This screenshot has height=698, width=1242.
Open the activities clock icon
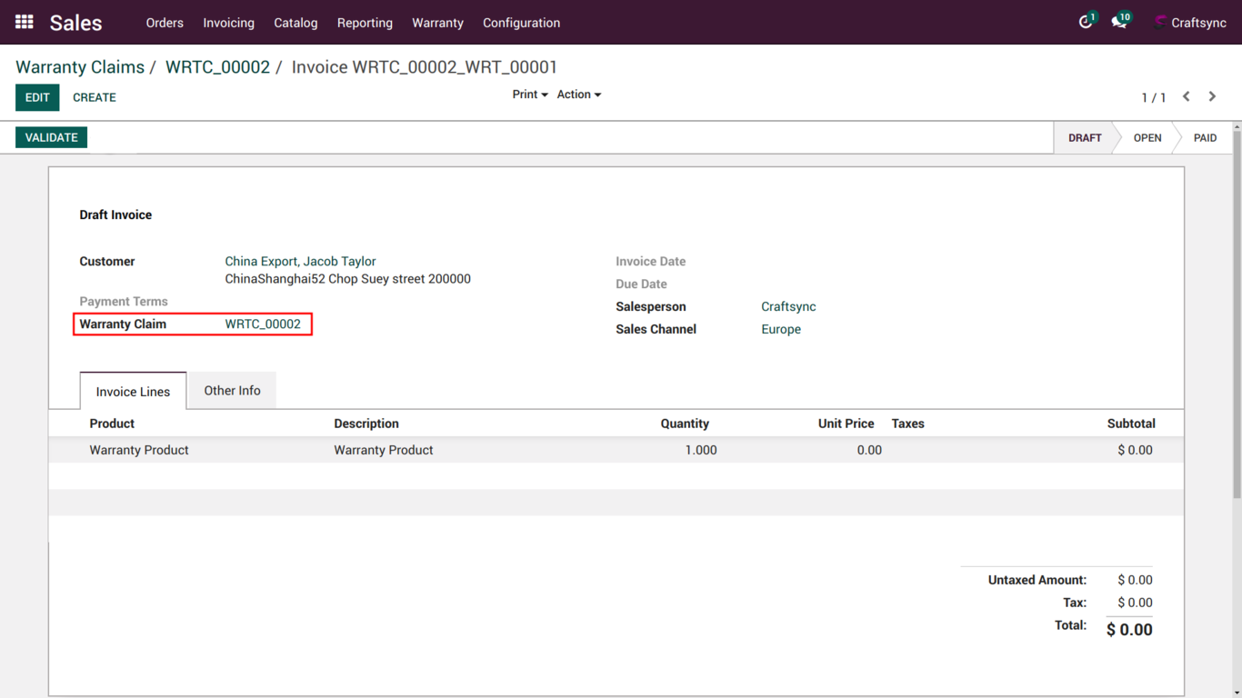coord(1085,23)
